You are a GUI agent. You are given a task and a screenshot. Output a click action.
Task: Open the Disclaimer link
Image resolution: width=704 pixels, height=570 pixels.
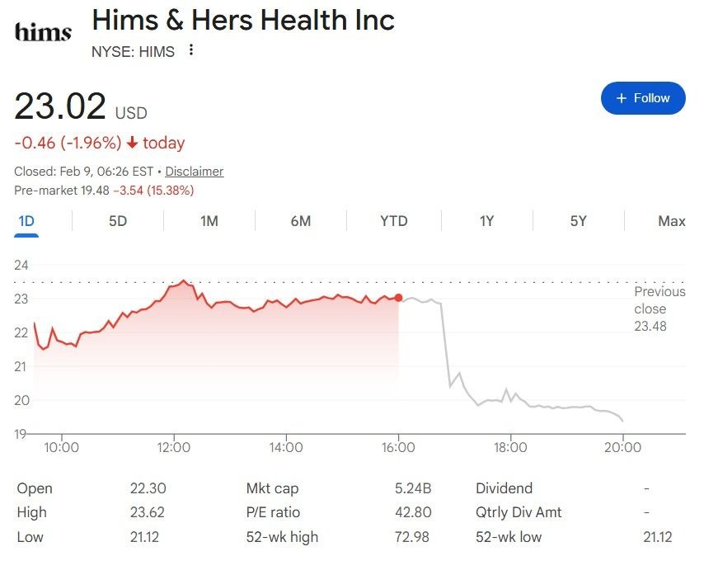195,172
